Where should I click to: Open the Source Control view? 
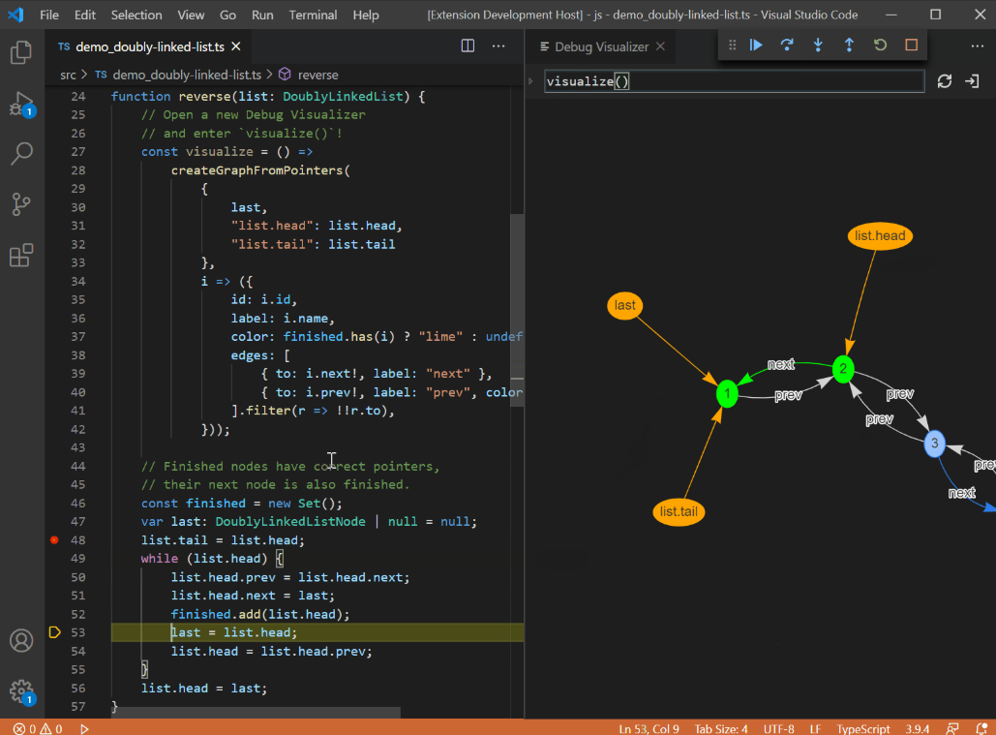click(21, 204)
